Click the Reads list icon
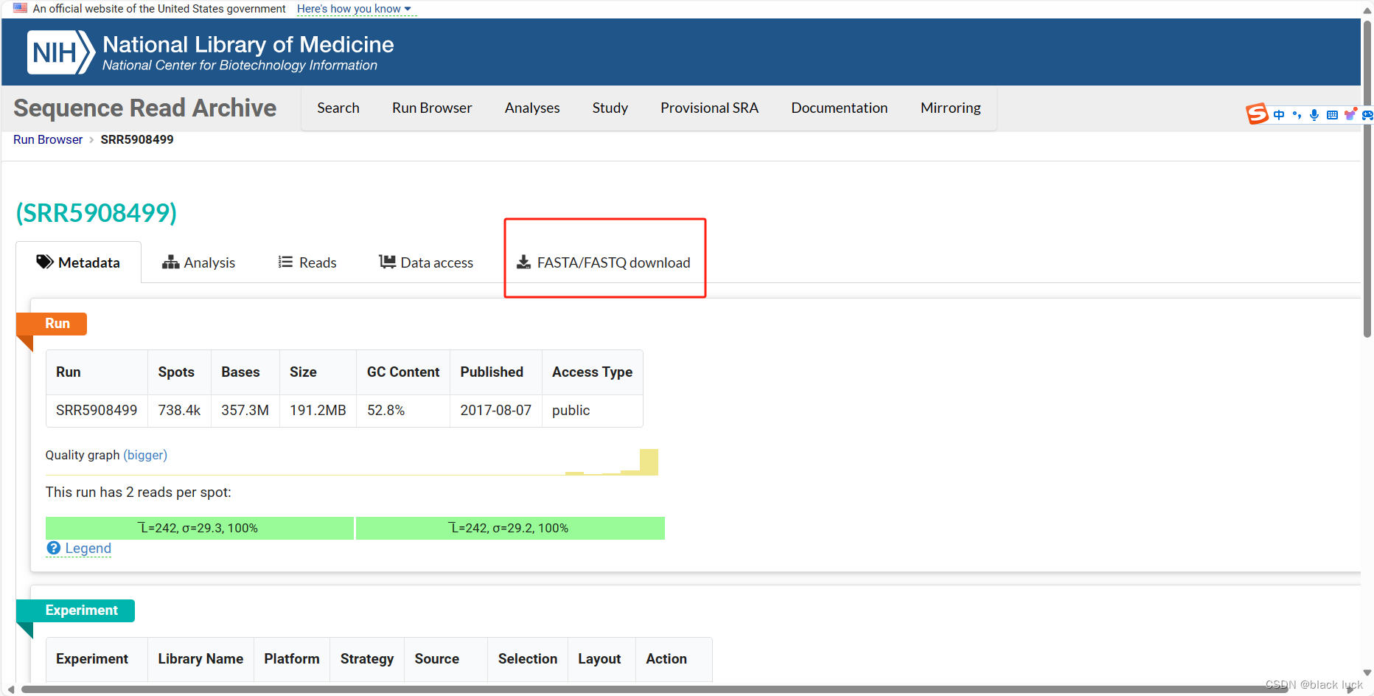 pos(285,262)
